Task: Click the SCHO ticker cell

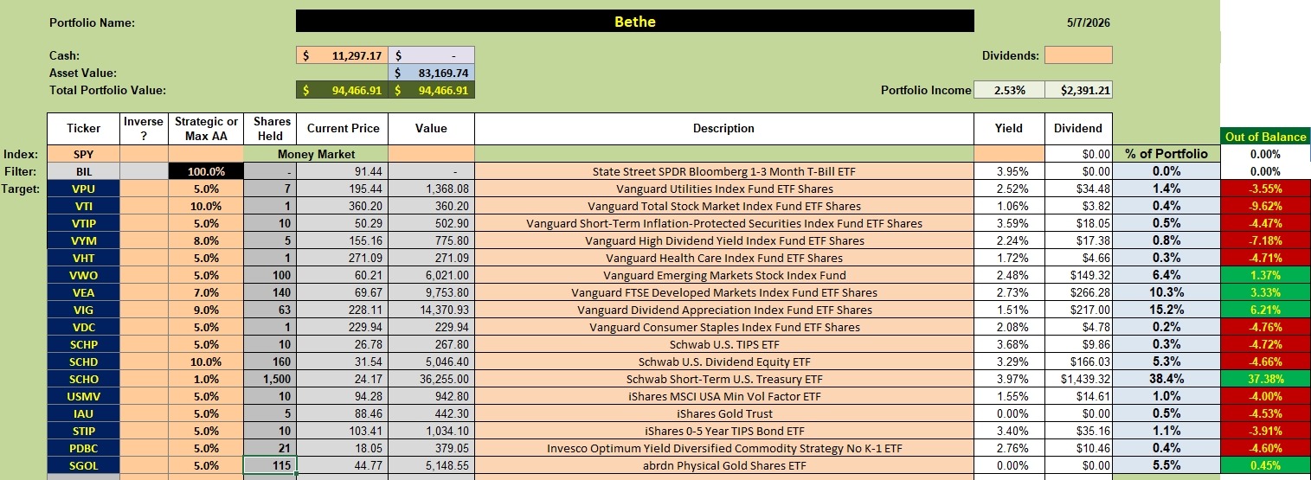Action: click(x=84, y=379)
